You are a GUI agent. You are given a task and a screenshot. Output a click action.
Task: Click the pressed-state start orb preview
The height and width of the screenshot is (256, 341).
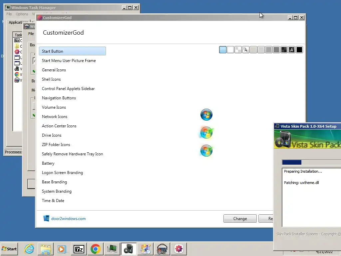[x=206, y=151]
